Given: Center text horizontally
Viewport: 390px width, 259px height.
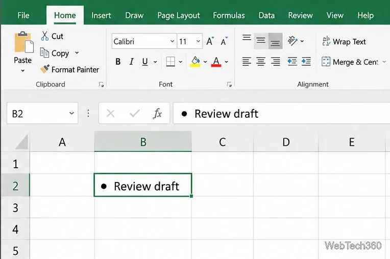Looking at the screenshot, I should pyautogui.click(x=261, y=61).
